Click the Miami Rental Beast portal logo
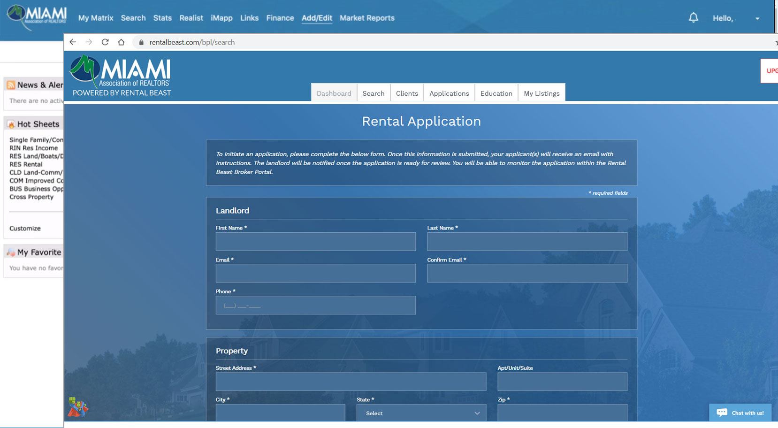 120,76
